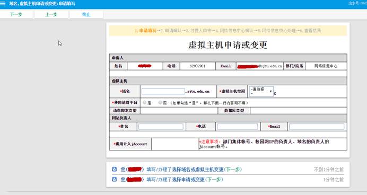Click the 虚拟主机申请或变更 heading
Screen dimensions: 367x195
(228, 45)
